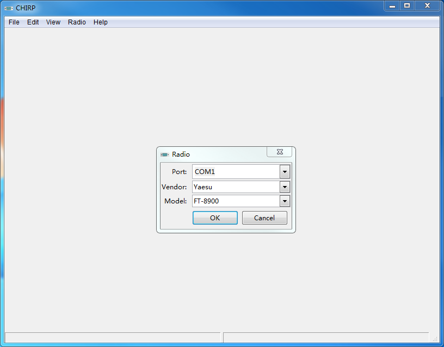The image size is (444, 347).
Task: Expand the Vendor dropdown arrow
Action: [285, 187]
